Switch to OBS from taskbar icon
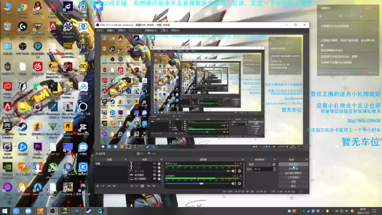Image resolution: width=382 pixels, height=215 pixels. [x=52, y=211]
